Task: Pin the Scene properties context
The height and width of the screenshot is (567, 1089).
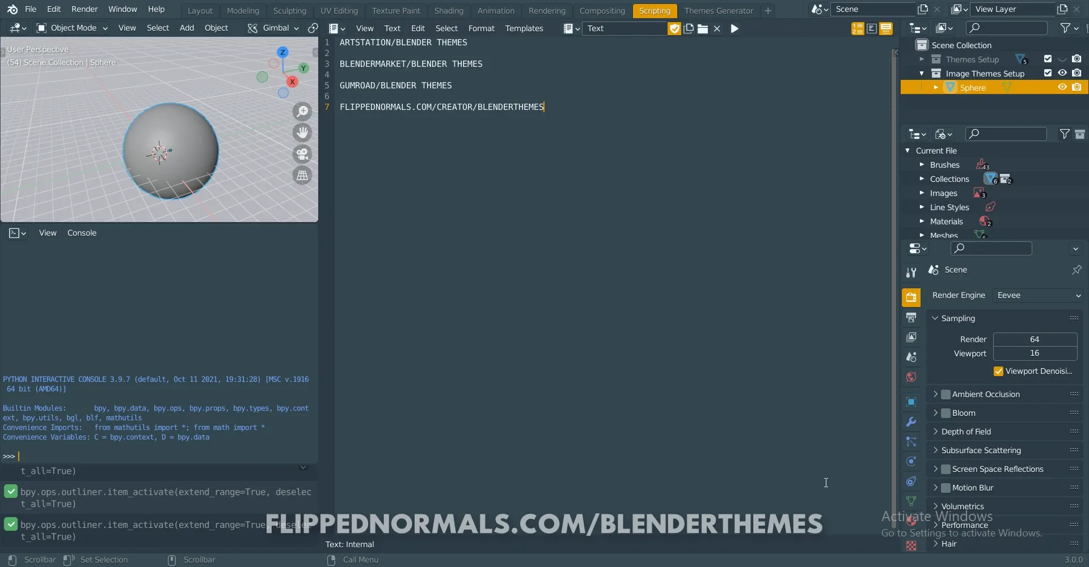Action: [1076, 270]
